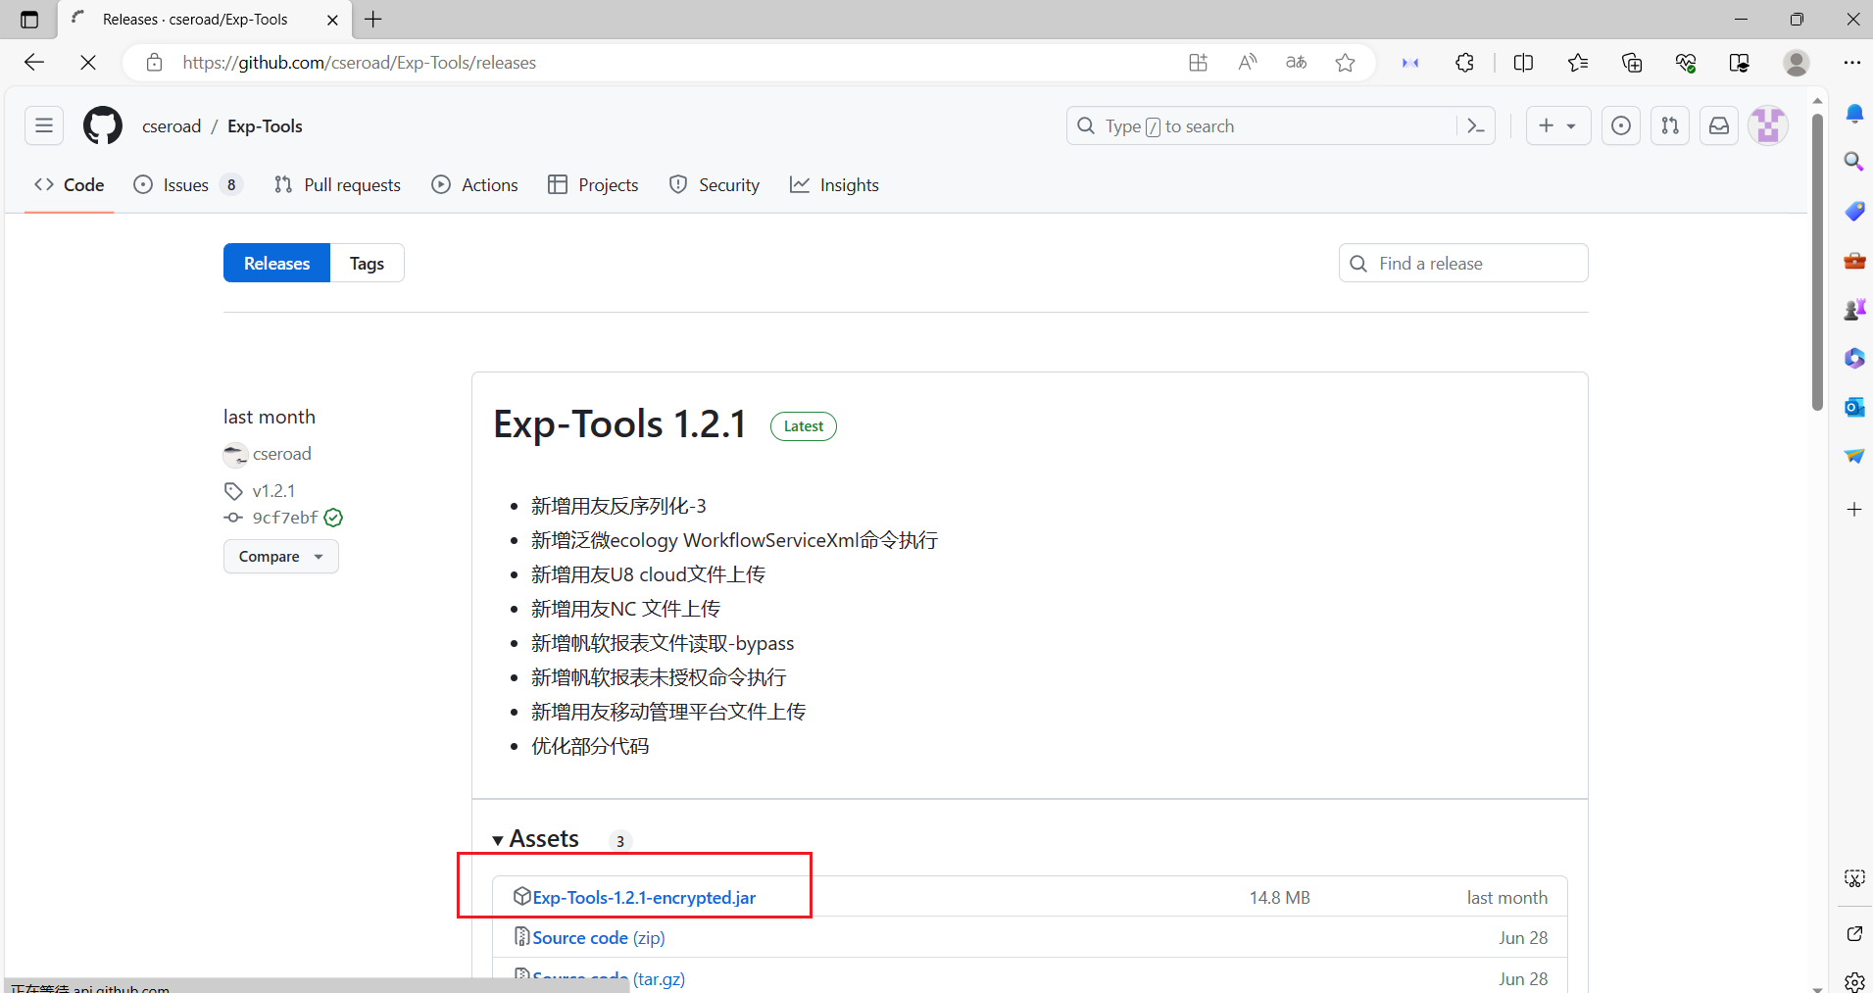Open the favorites list

coord(1578,63)
